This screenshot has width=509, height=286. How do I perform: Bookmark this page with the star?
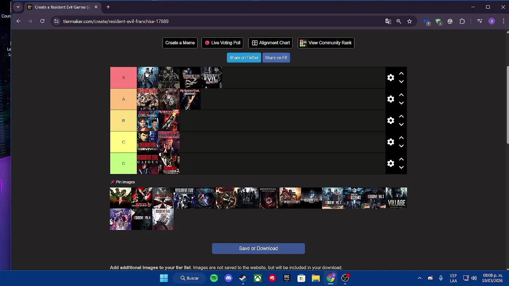409,21
